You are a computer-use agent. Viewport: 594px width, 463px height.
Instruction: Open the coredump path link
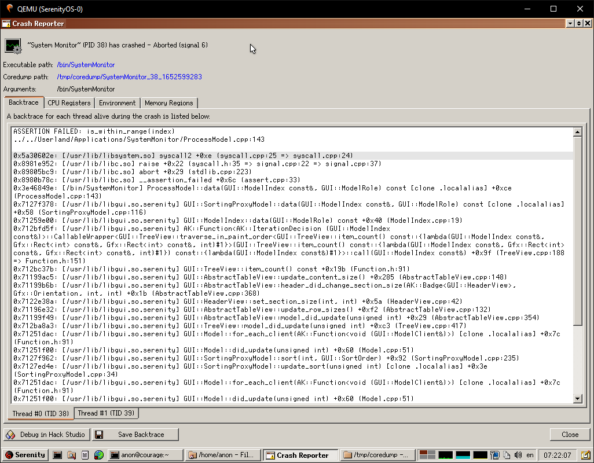(129, 76)
